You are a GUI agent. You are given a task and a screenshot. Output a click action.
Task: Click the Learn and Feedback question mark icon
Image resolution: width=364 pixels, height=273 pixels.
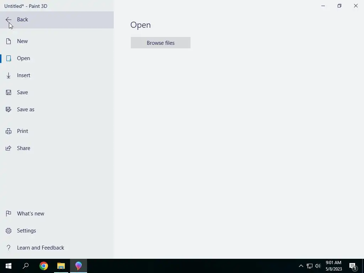click(x=9, y=248)
